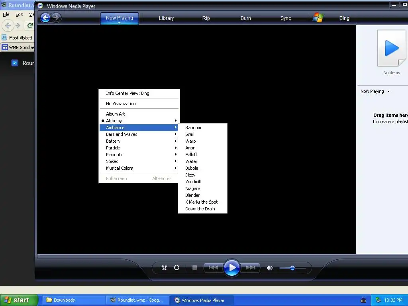This screenshot has height=306, width=408.
Task: Open the Rip tab
Action: tap(206, 18)
